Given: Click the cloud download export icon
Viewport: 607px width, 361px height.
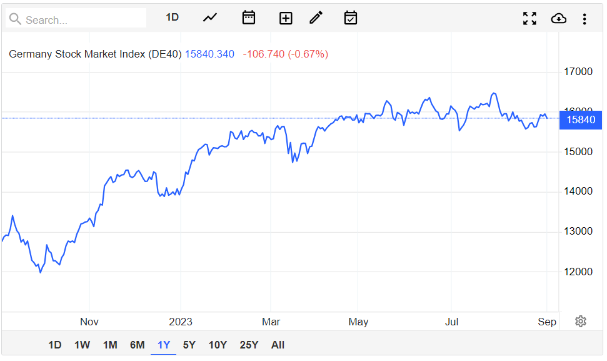Looking at the screenshot, I should point(558,19).
